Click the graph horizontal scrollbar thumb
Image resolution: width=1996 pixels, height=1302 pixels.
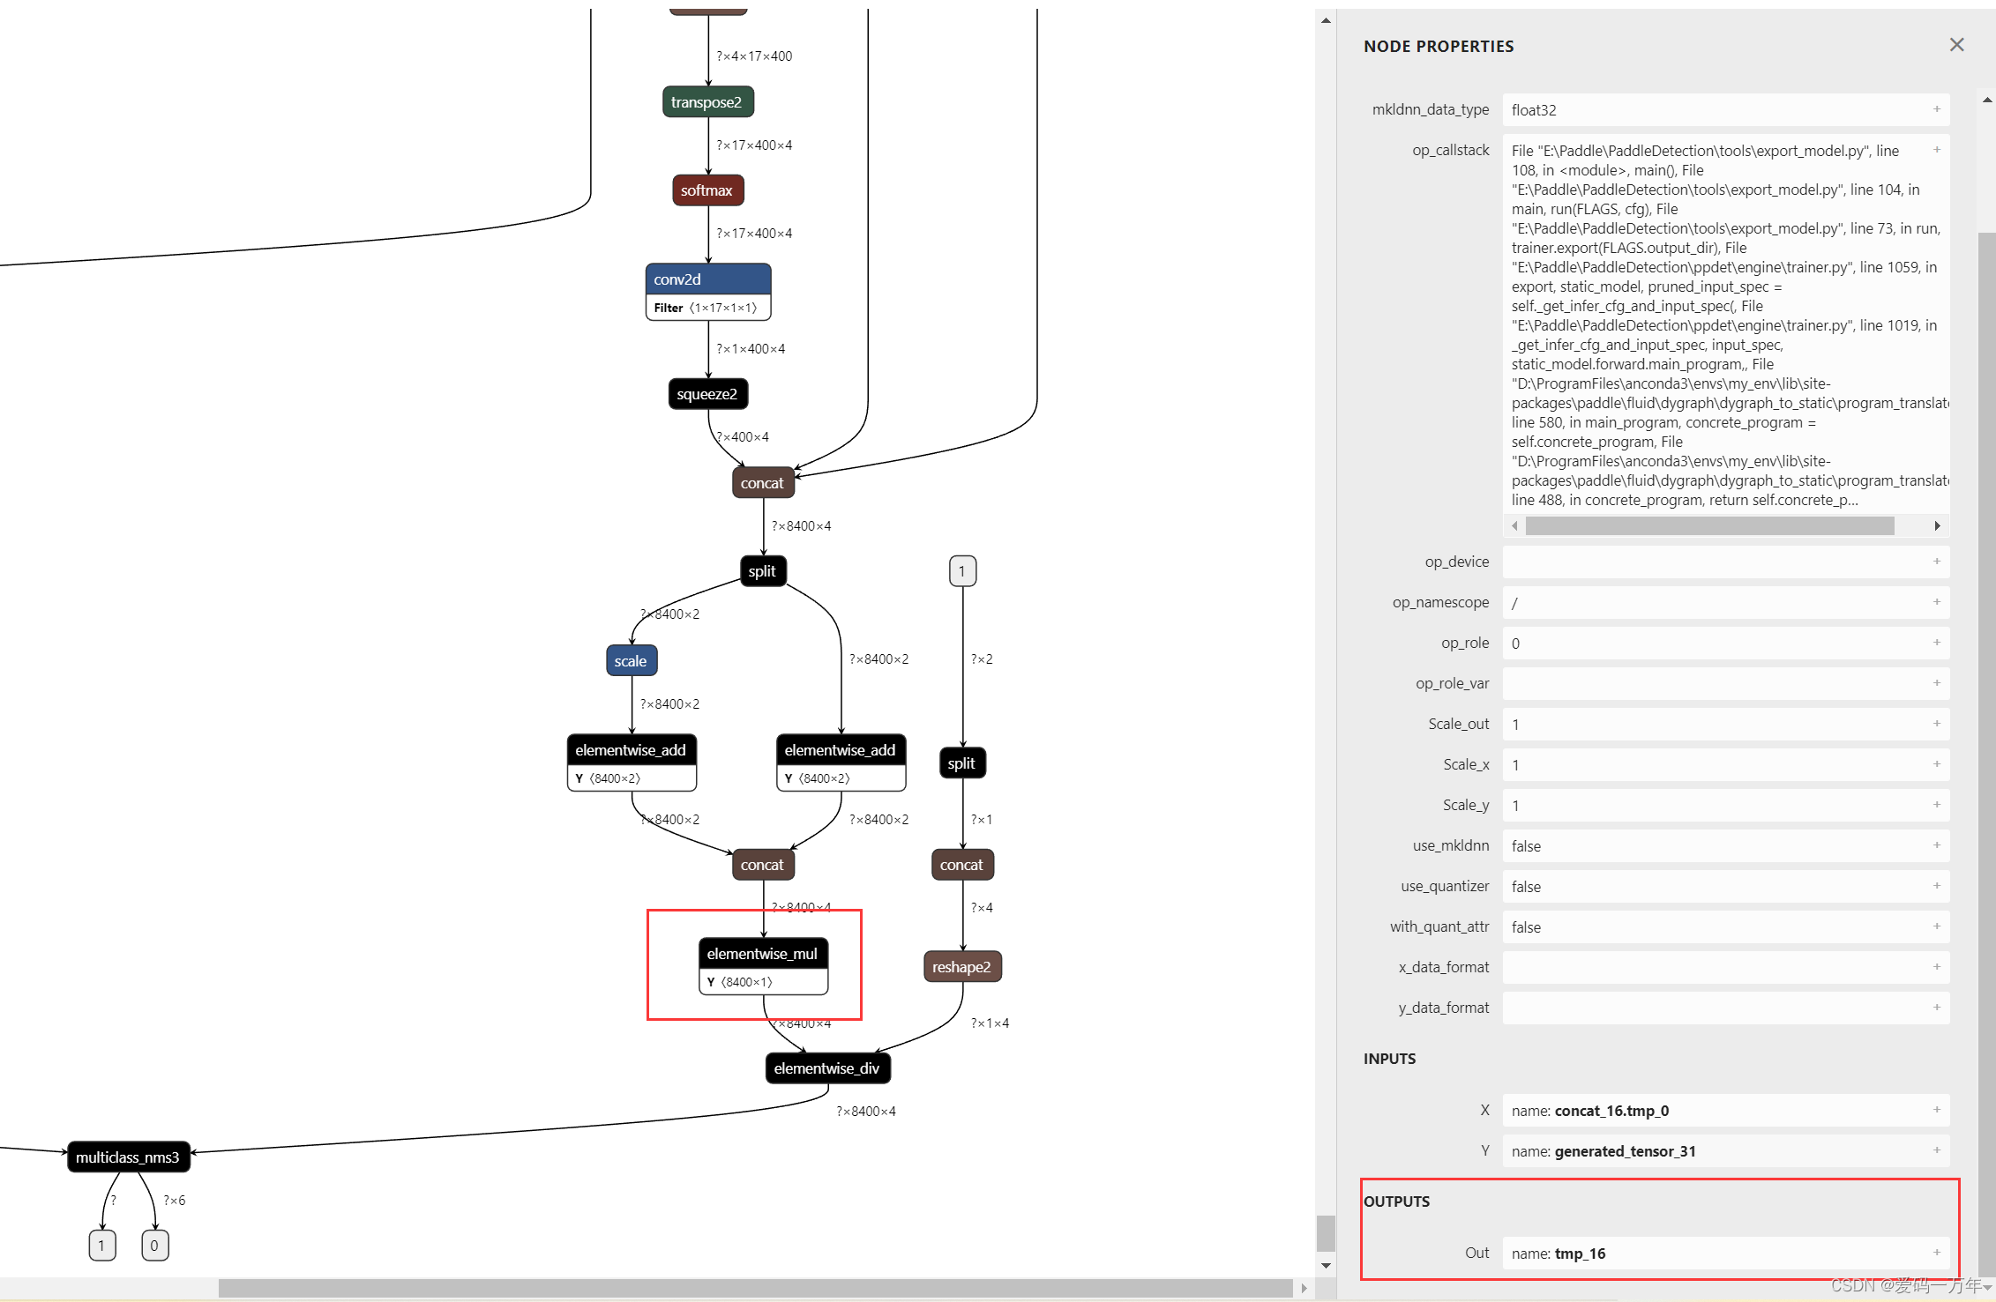[x=755, y=1288]
